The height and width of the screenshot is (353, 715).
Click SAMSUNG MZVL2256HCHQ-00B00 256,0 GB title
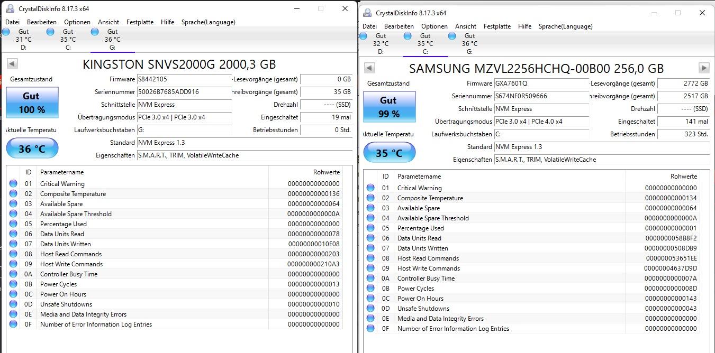(x=536, y=68)
